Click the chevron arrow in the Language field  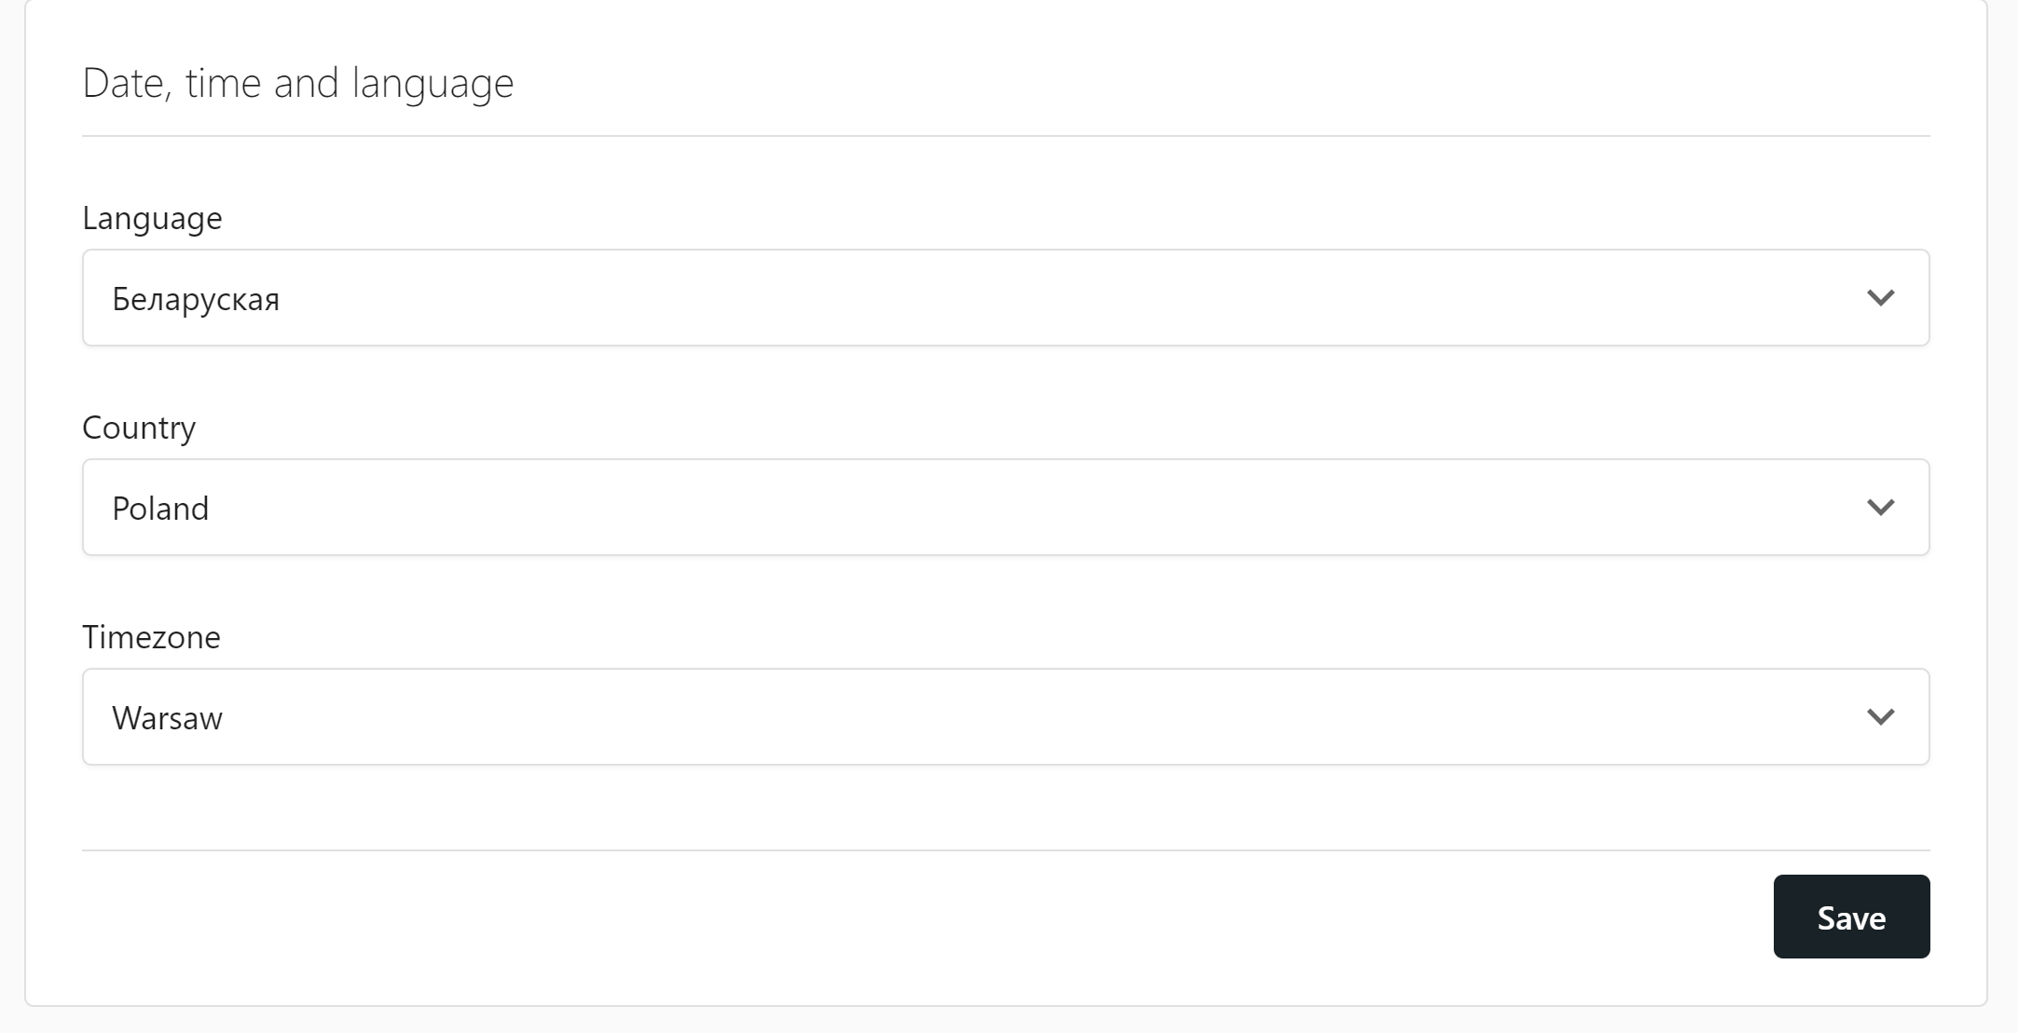click(1880, 298)
